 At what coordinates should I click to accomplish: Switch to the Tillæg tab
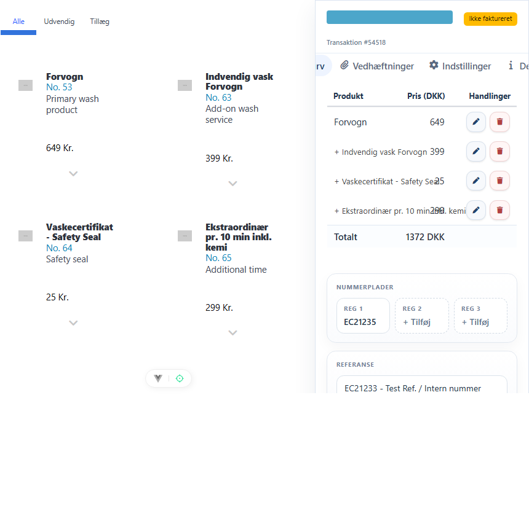coord(100,21)
